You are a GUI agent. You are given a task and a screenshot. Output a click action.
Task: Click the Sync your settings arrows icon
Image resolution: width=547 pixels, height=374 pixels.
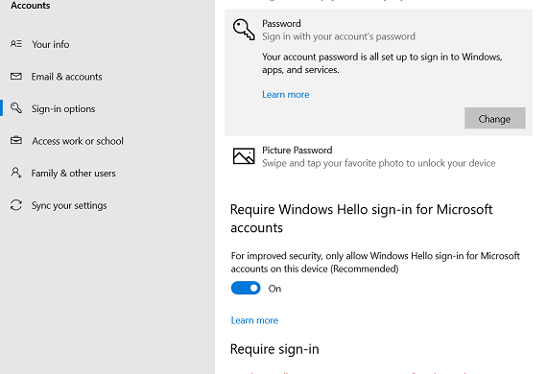[16, 205]
